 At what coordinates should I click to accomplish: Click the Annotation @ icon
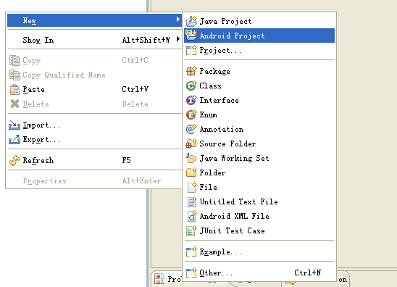coord(191,129)
